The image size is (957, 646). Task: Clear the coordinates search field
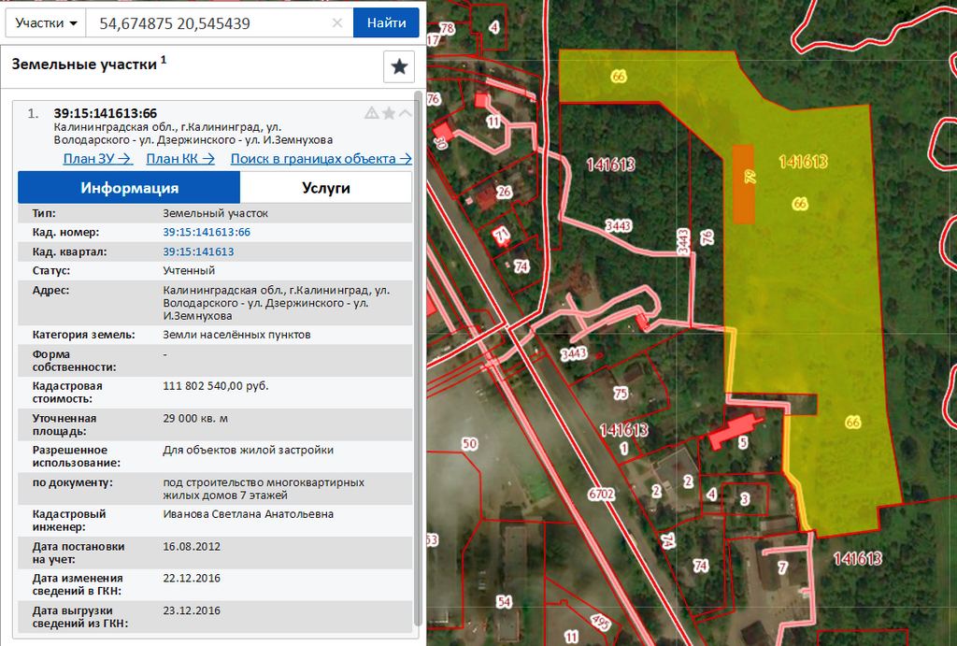338,23
